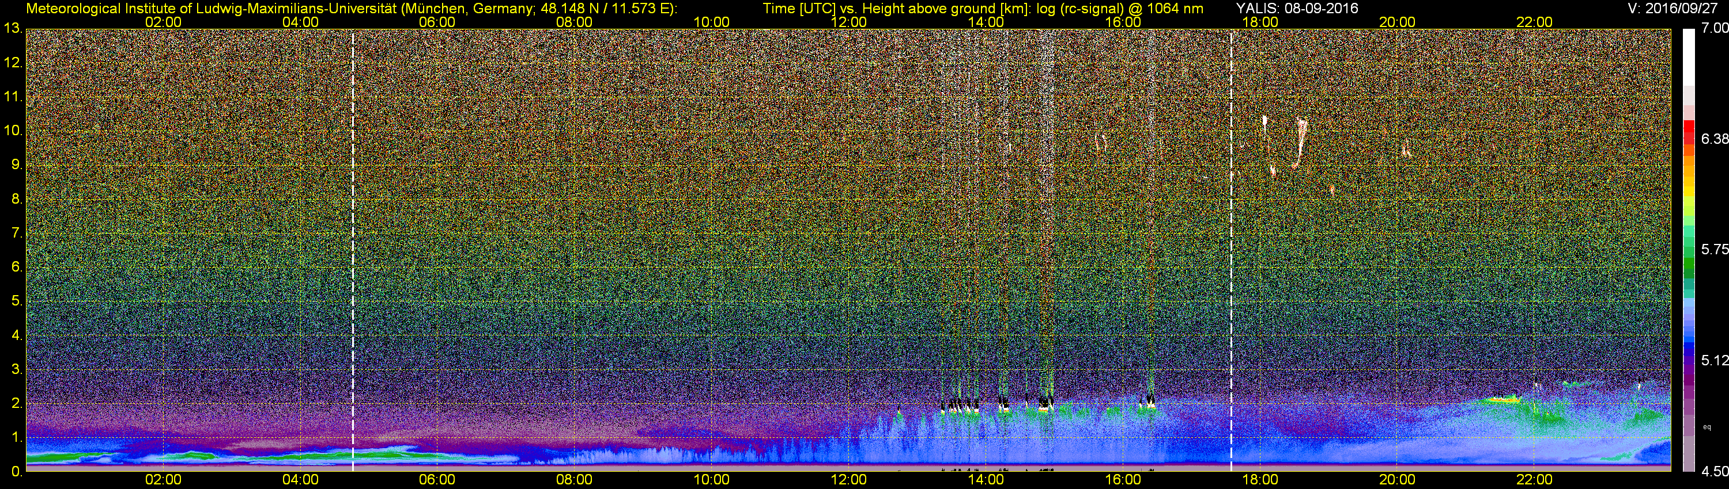Image resolution: width=1729 pixels, height=489 pixels.
Task: Click the 9 km height axis label
Action: click(x=16, y=165)
